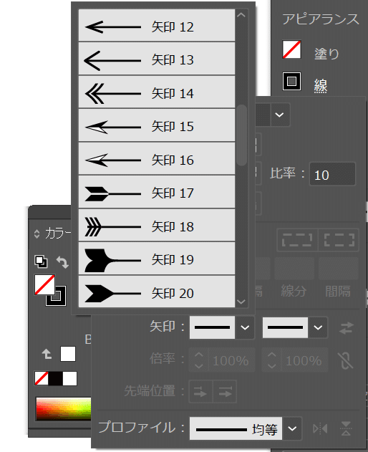Click swap fill and stroke arrow icon
The image size is (368, 452).
(62, 262)
